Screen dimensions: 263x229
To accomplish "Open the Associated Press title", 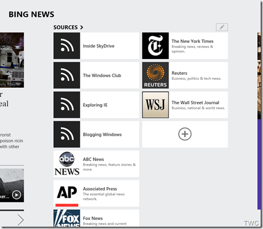I will [x=100, y=189].
